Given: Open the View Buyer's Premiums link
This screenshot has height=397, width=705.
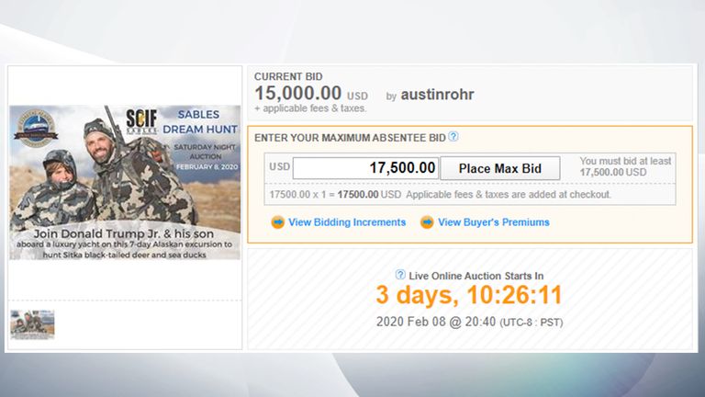Looking at the screenshot, I should pyautogui.click(x=494, y=222).
